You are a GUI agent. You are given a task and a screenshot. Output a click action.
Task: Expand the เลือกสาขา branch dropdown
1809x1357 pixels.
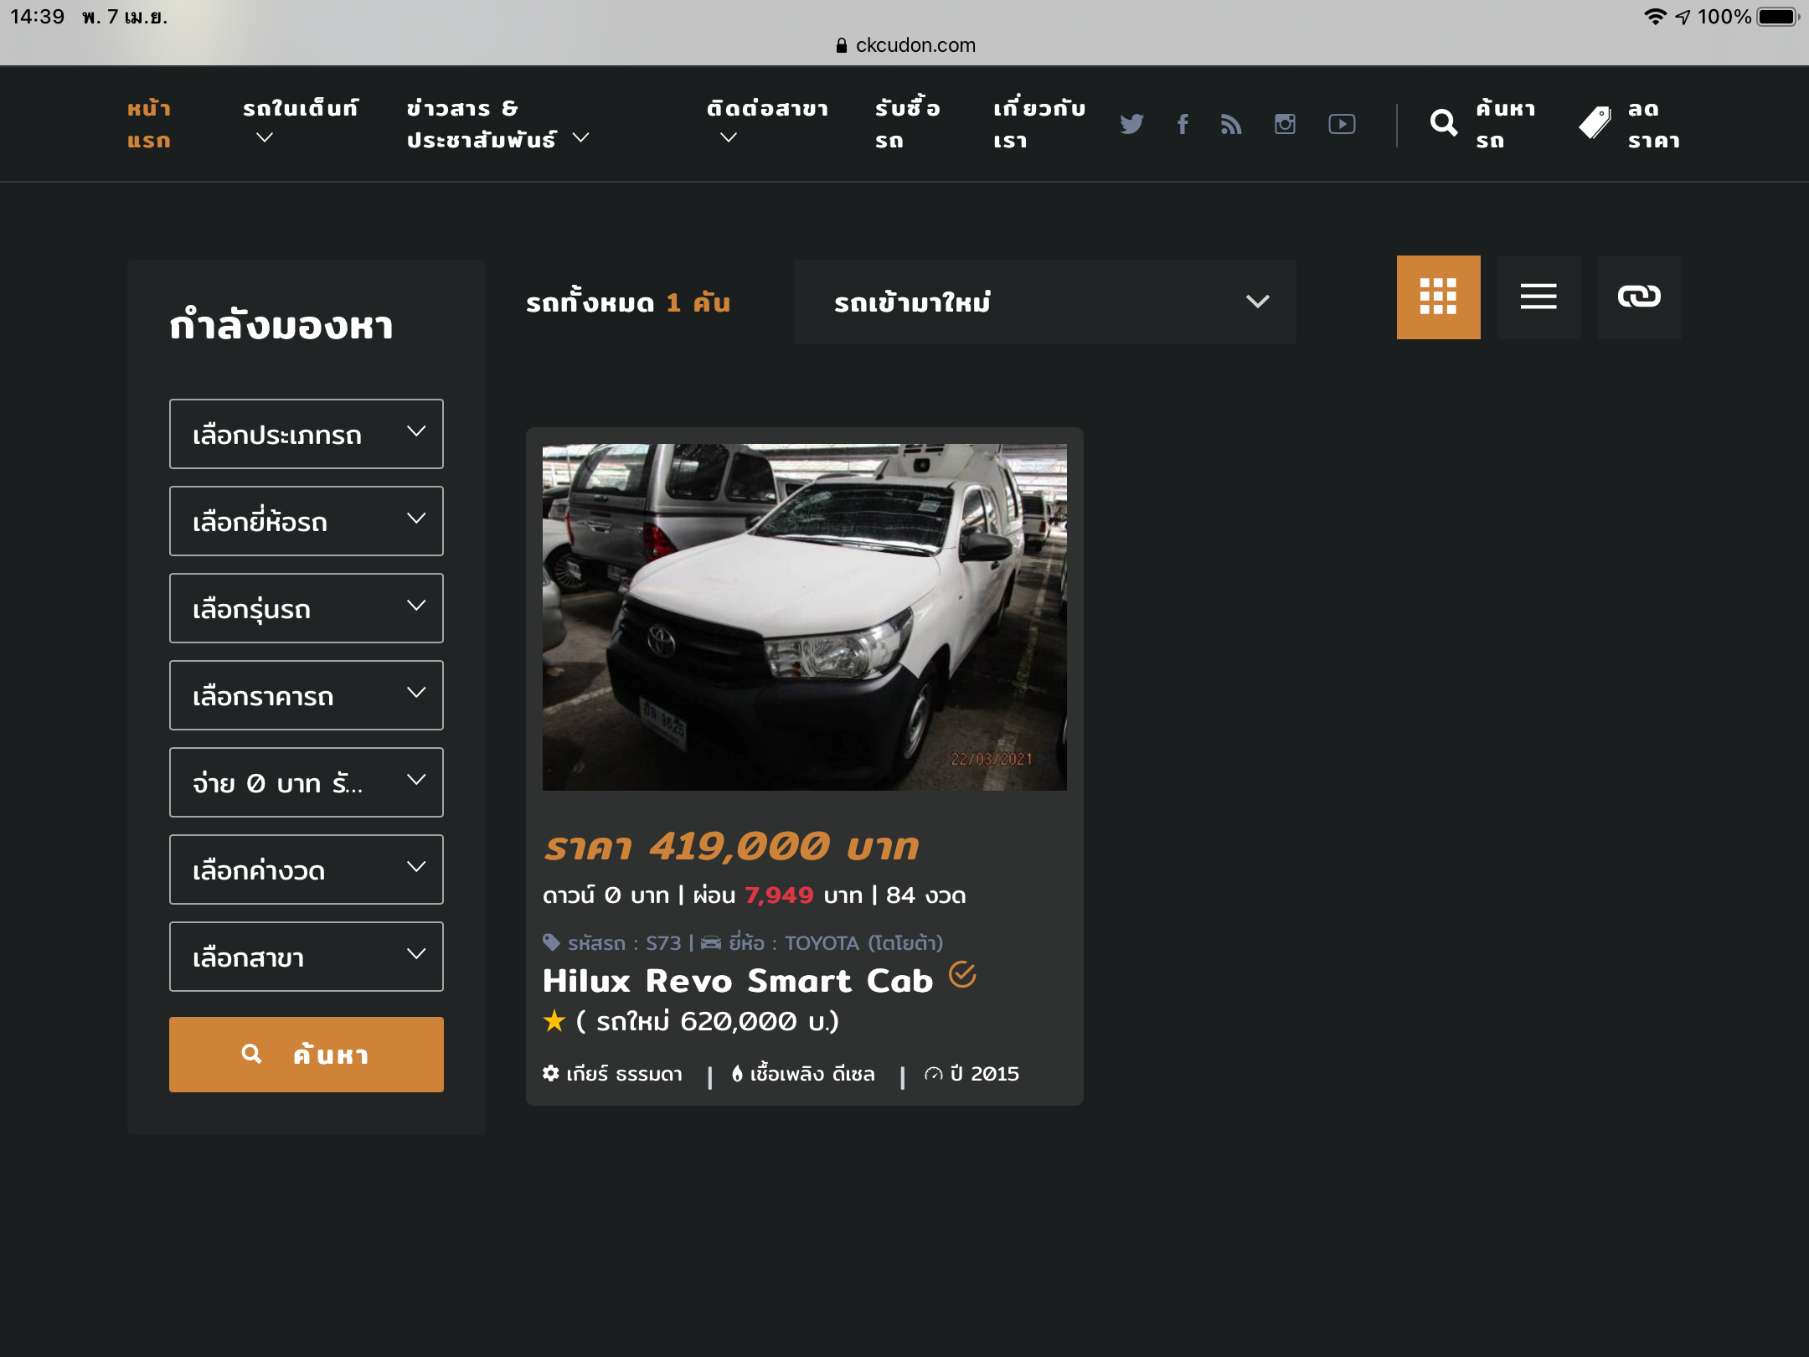(306, 957)
